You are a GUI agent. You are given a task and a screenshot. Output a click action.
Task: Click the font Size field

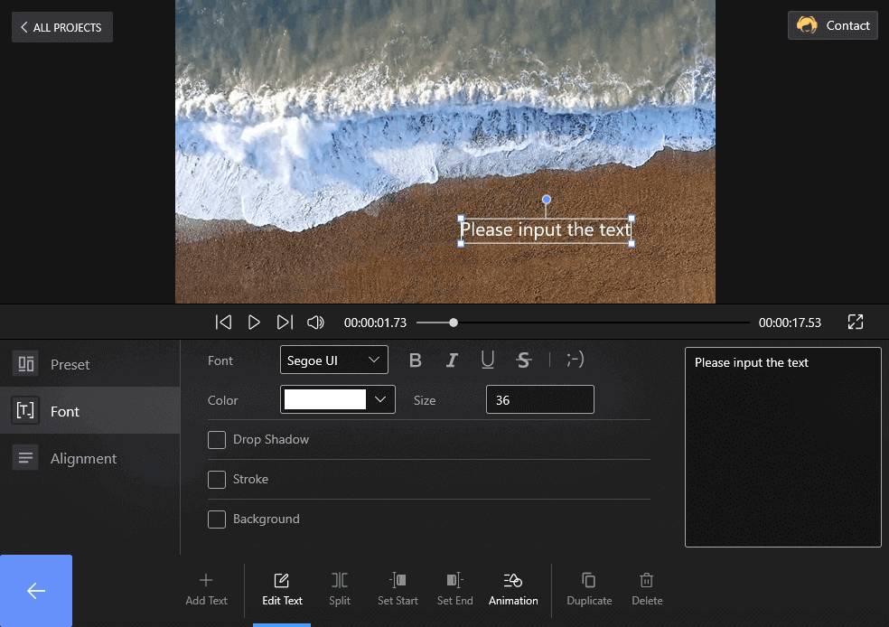(539, 399)
